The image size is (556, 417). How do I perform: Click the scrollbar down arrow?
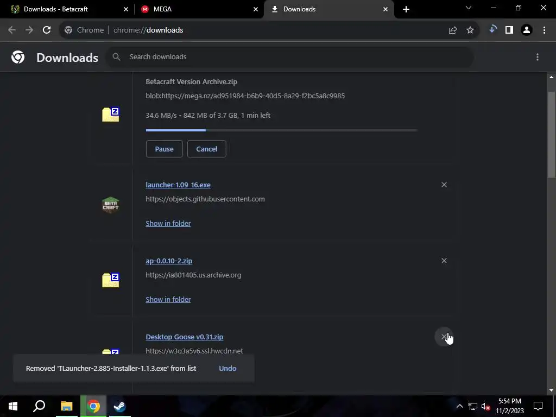(552, 390)
